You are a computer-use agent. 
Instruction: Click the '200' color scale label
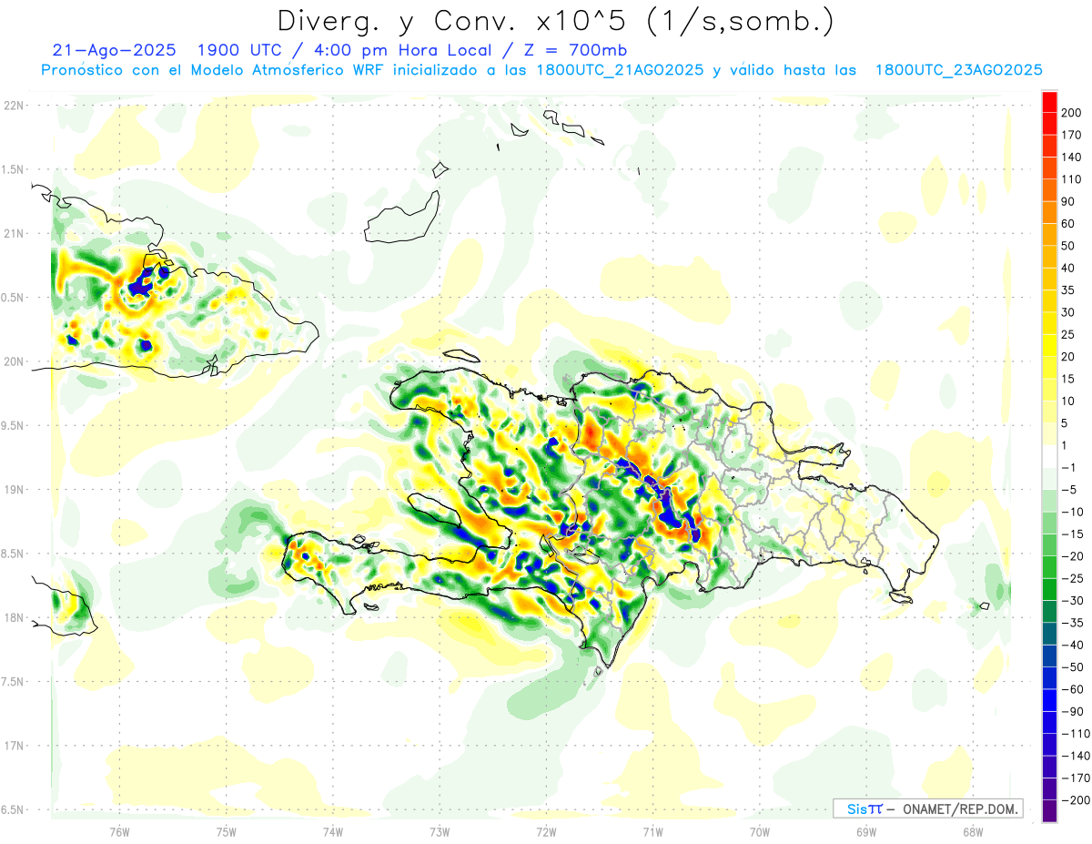click(1072, 112)
